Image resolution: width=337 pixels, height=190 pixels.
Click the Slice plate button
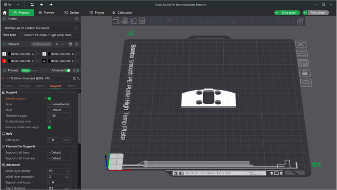289,13
